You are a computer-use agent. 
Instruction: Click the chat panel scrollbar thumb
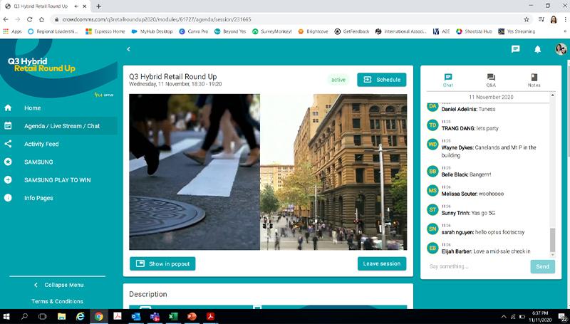(553, 240)
